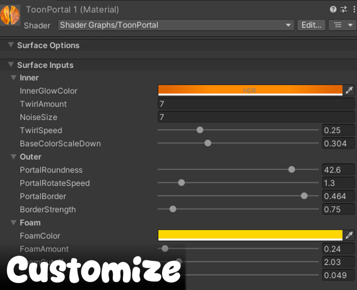The height and width of the screenshot is (290, 357).
Task: Pick InnerGlowColor using its eyedropper
Action: 349,90
